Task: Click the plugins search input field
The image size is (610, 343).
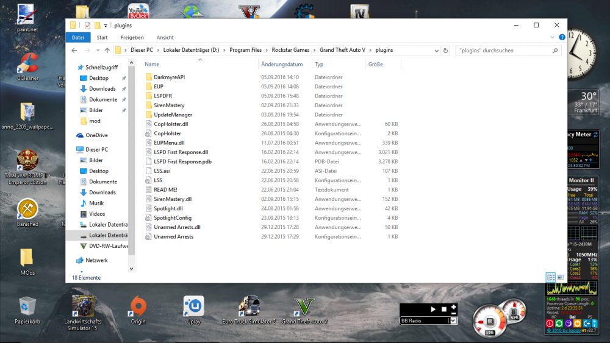Action: tap(504, 51)
